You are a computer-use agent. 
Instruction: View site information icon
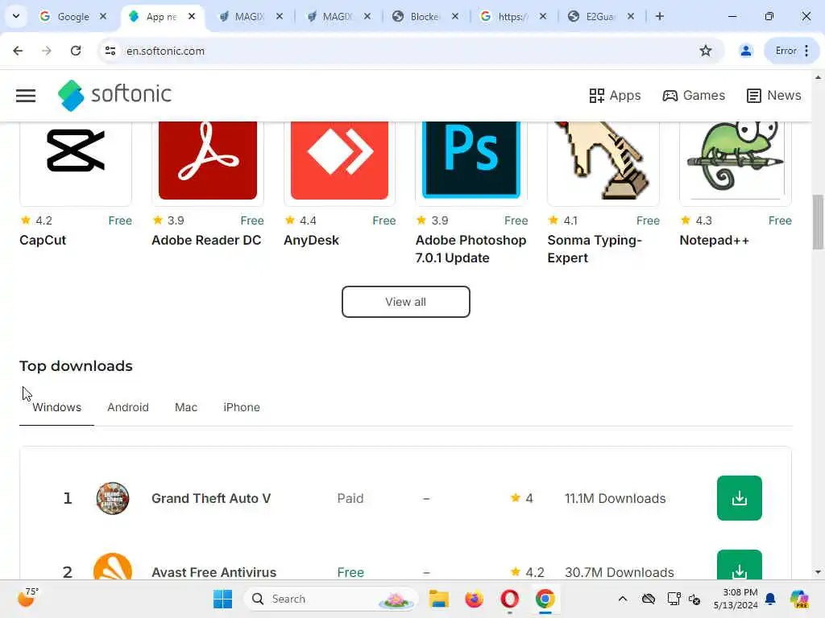point(110,51)
